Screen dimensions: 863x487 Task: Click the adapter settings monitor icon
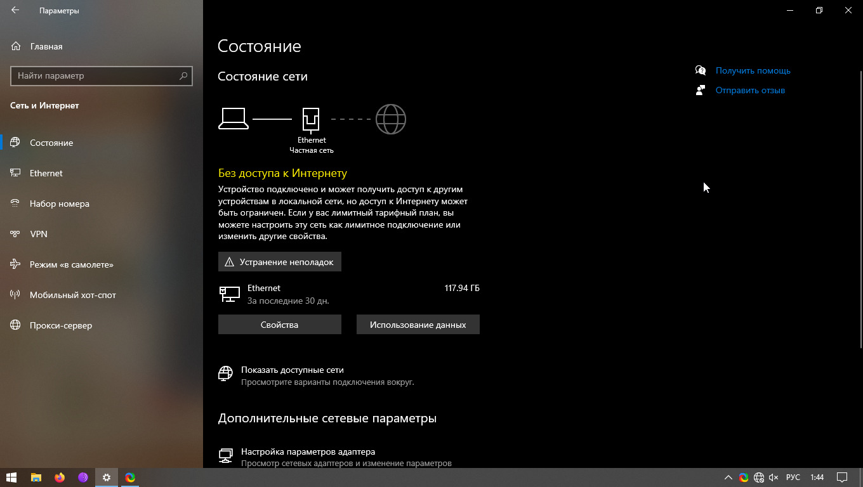coord(225,456)
